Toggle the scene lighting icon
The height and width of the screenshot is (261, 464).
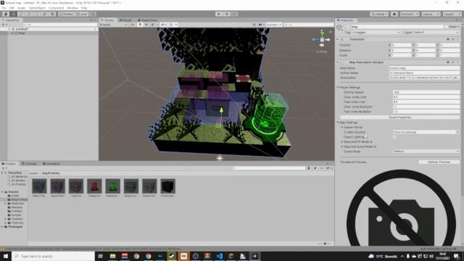140,25
